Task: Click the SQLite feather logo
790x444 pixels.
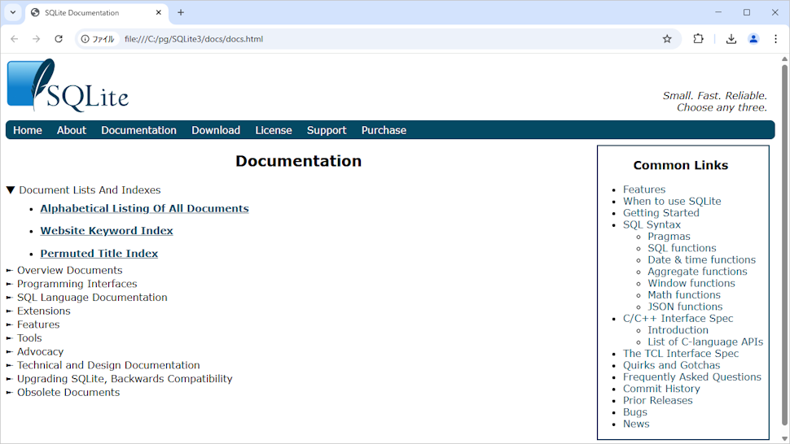Action: point(68,85)
